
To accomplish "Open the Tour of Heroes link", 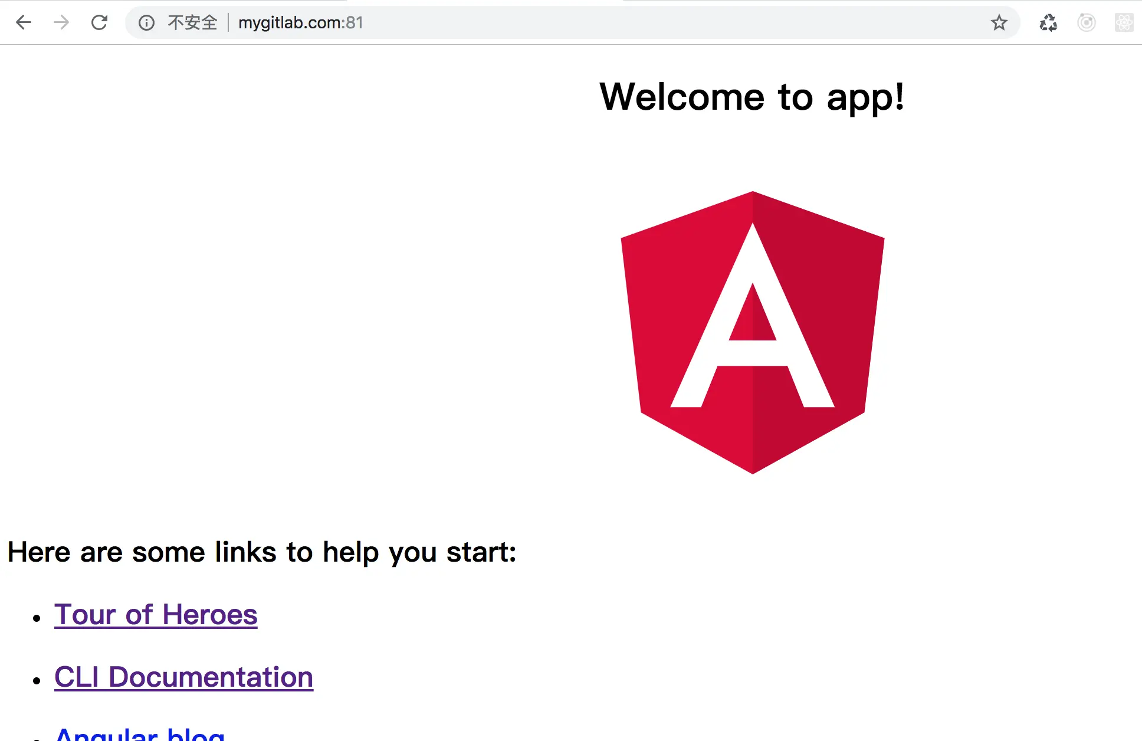I will (156, 615).
